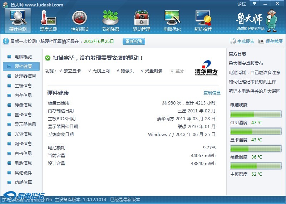Open the 性能测试 performance test gauge icon
The image size is (286, 204).
(x=79, y=18)
